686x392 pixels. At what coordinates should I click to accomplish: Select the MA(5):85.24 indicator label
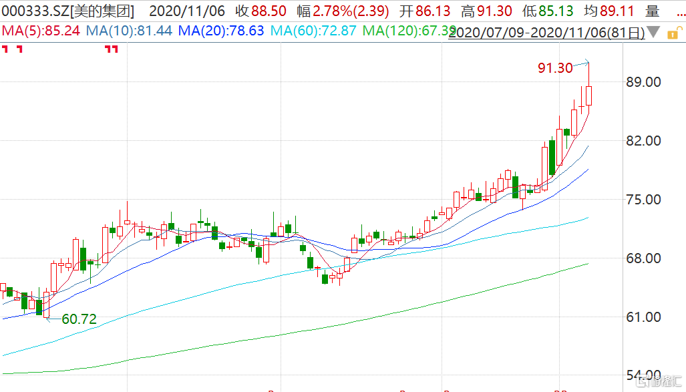point(41,31)
